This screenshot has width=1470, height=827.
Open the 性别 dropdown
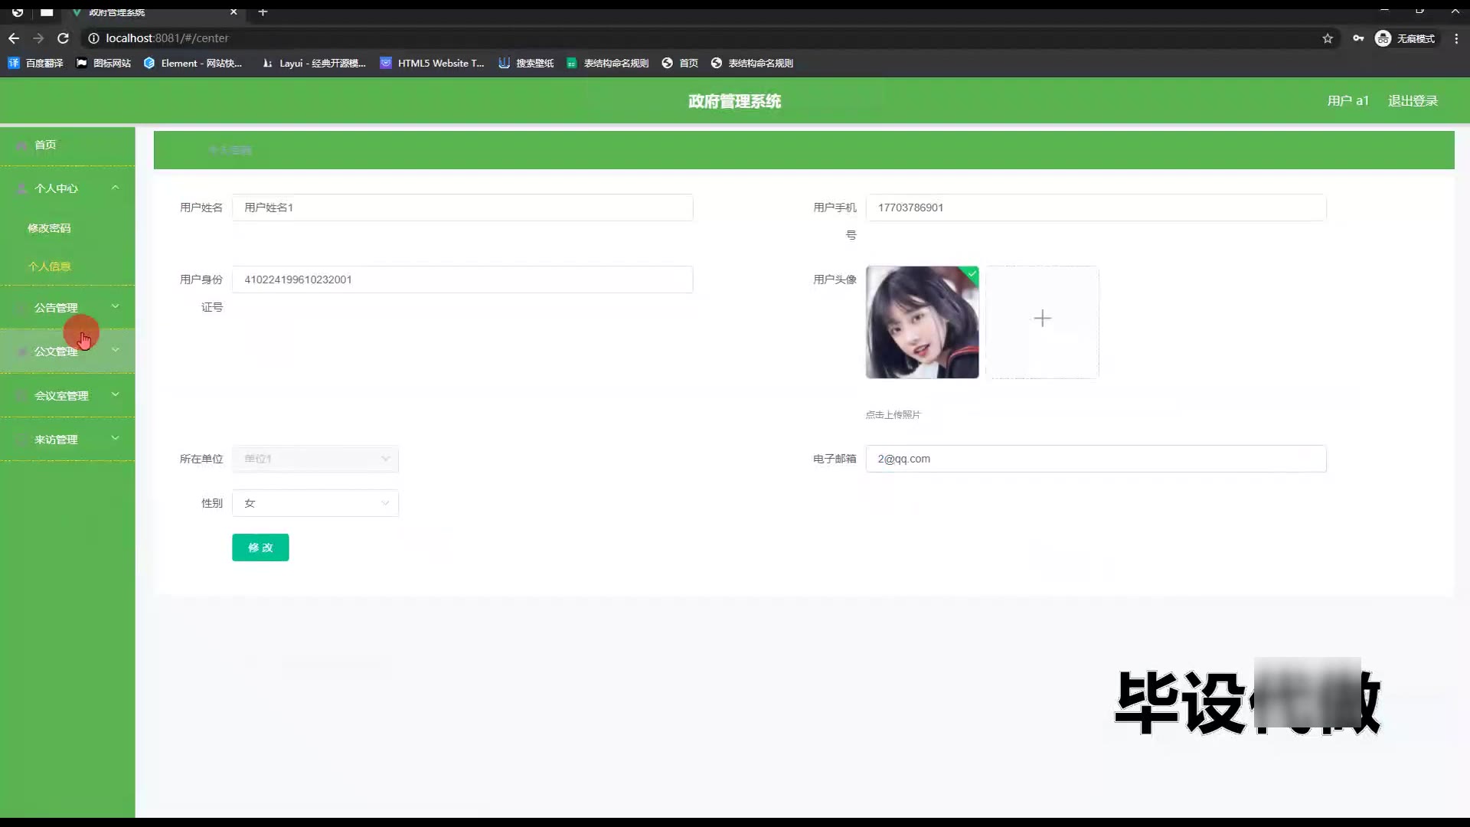point(315,503)
